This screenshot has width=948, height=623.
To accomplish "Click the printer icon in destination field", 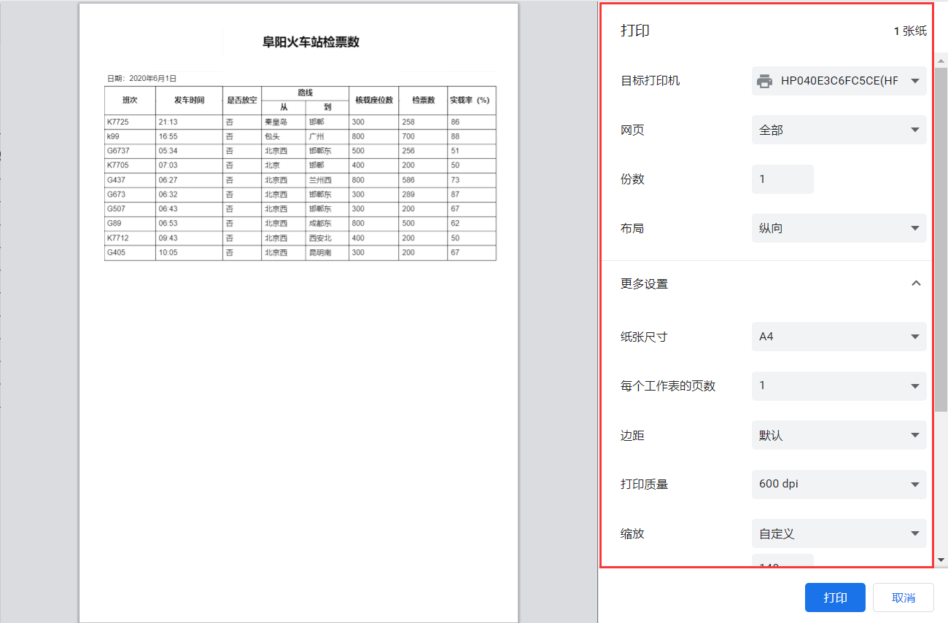I will pyautogui.click(x=764, y=81).
